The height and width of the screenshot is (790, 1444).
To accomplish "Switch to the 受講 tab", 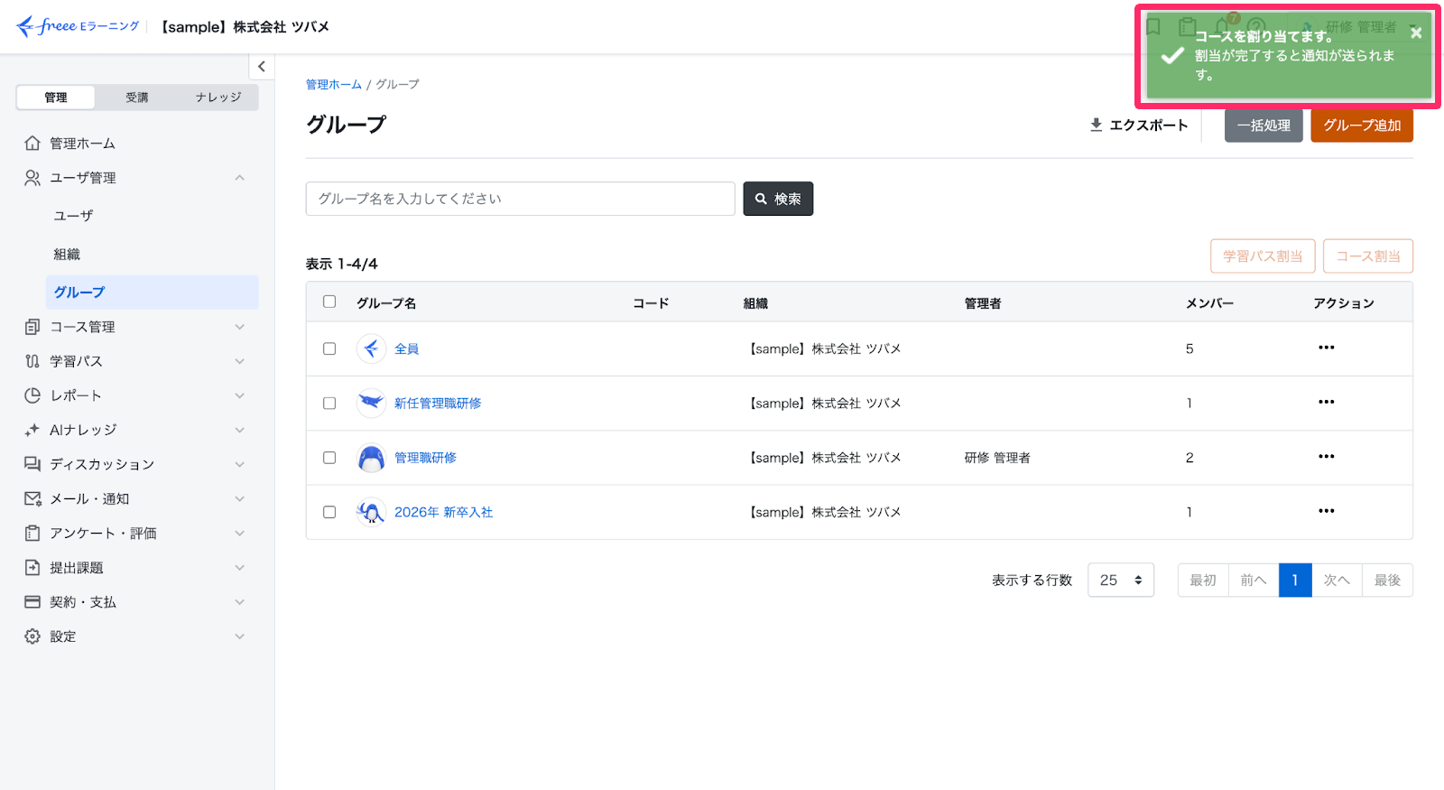I will (137, 98).
